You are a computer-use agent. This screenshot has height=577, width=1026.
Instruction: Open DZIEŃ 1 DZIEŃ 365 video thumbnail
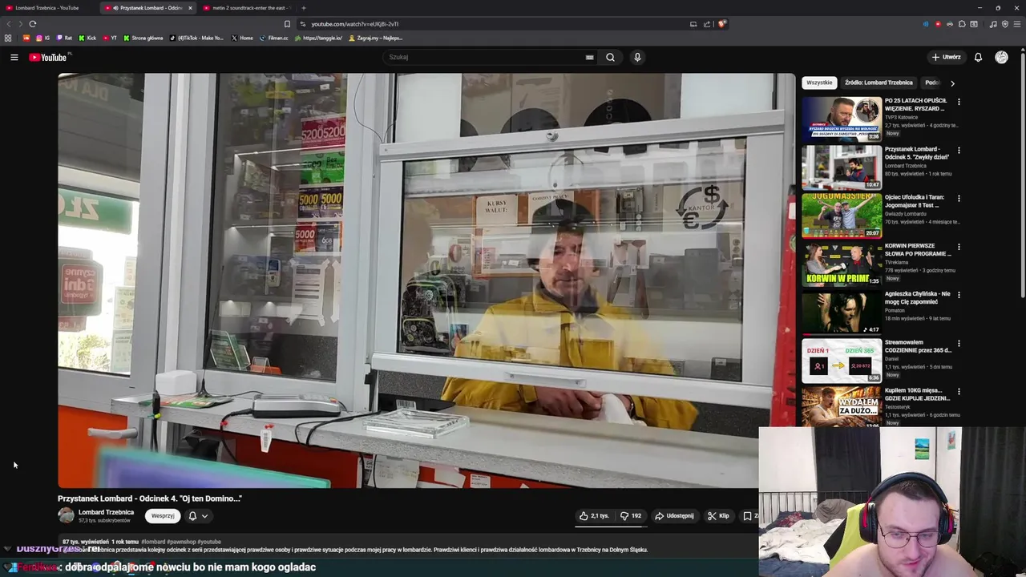tap(842, 360)
